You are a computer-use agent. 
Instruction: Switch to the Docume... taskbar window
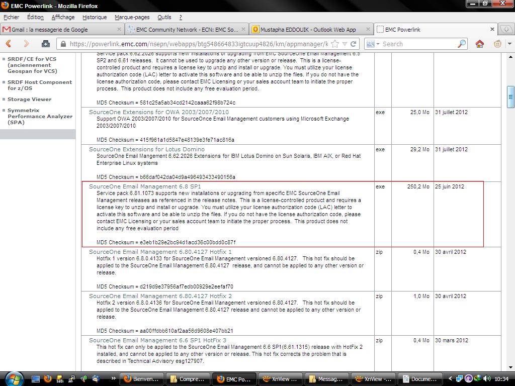pyautogui.click(x=420, y=379)
